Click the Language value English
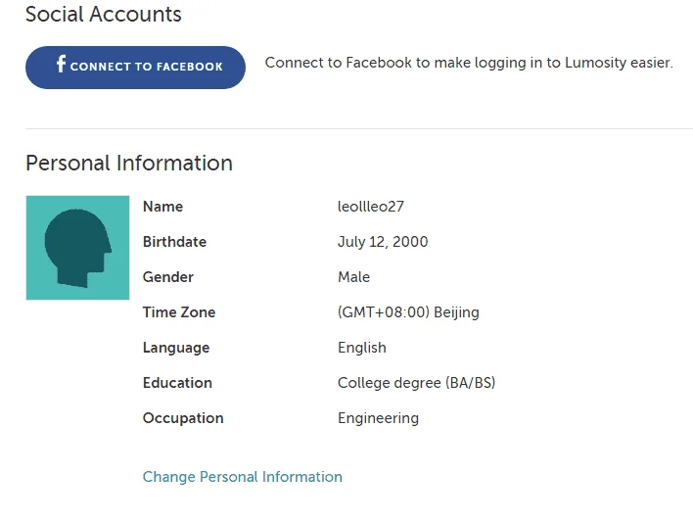The height and width of the screenshot is (523, 693). tap(361, 348)
